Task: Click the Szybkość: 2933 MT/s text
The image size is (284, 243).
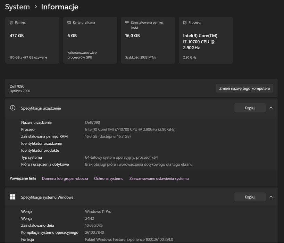Action: click(141, 57)
